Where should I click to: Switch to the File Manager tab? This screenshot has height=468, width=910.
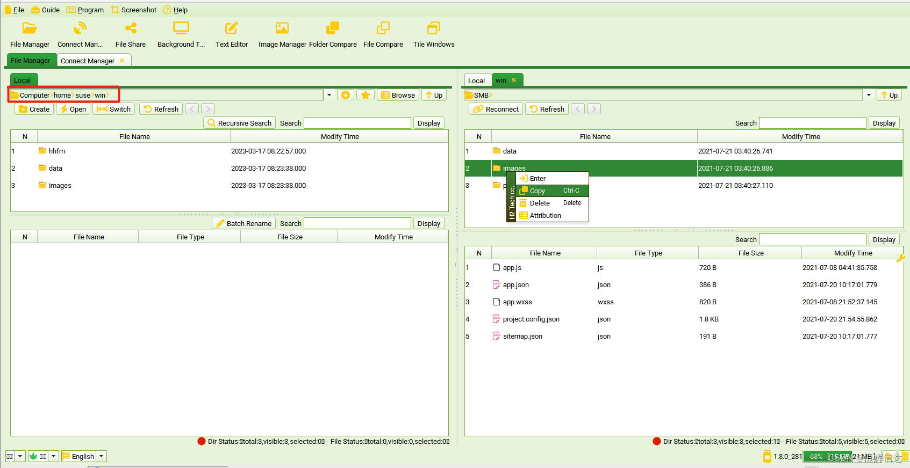click(31, 60)
